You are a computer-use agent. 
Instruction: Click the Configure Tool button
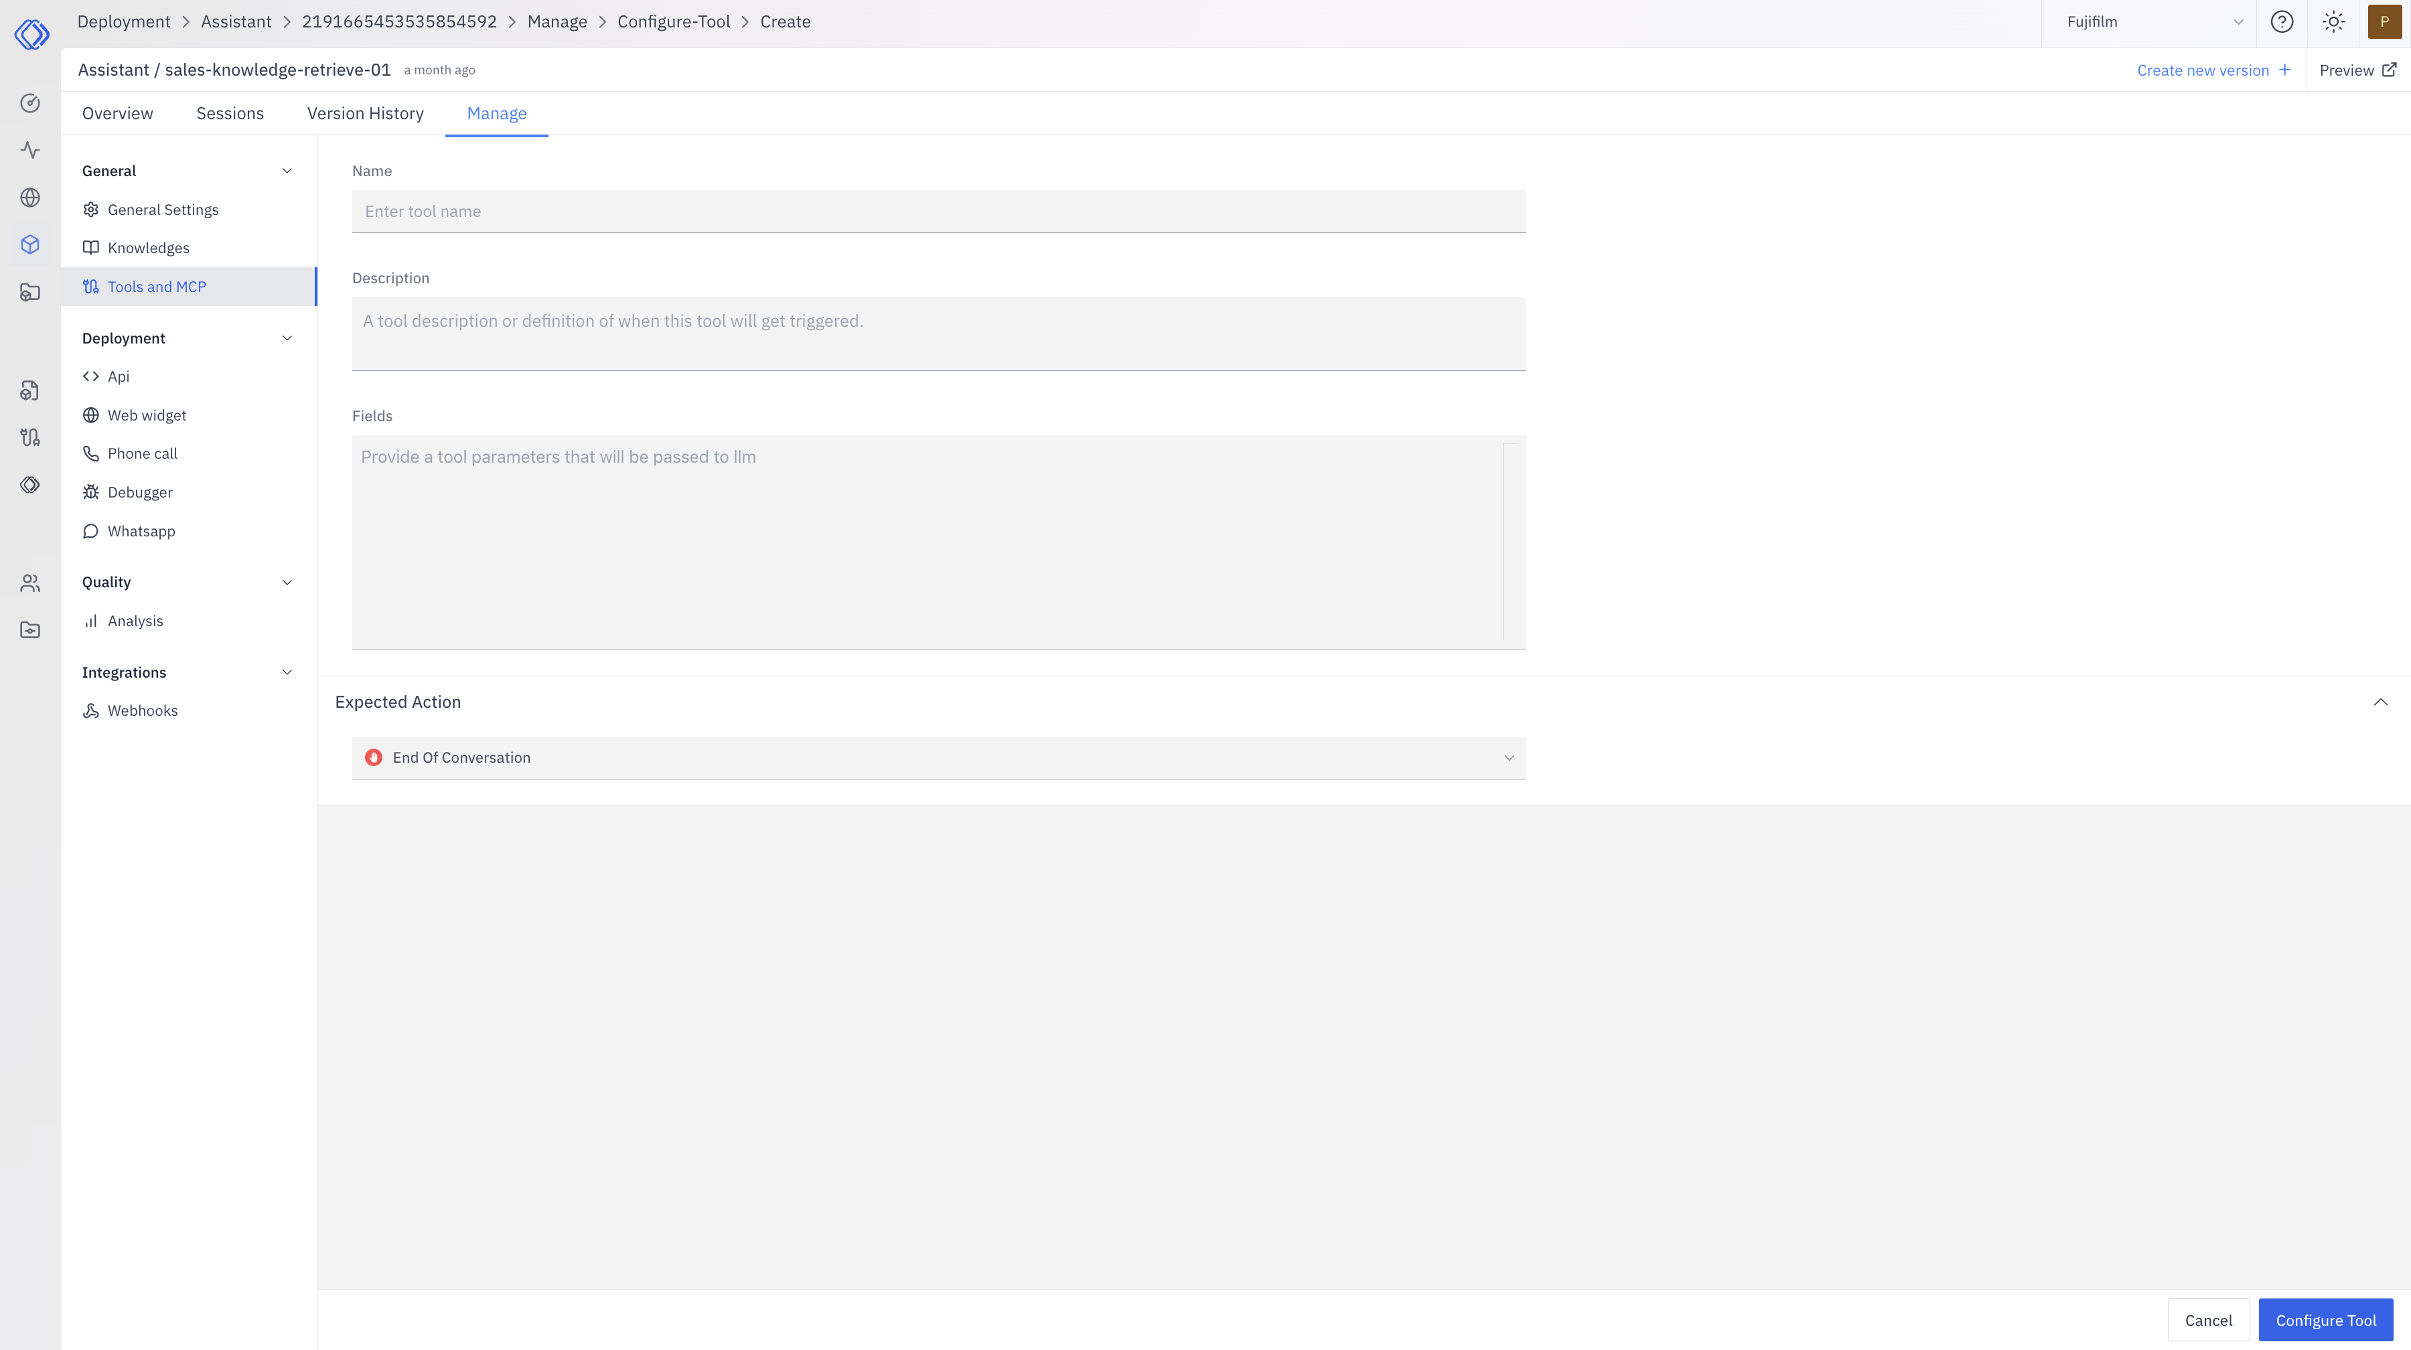click(x=2325, y=1320)
